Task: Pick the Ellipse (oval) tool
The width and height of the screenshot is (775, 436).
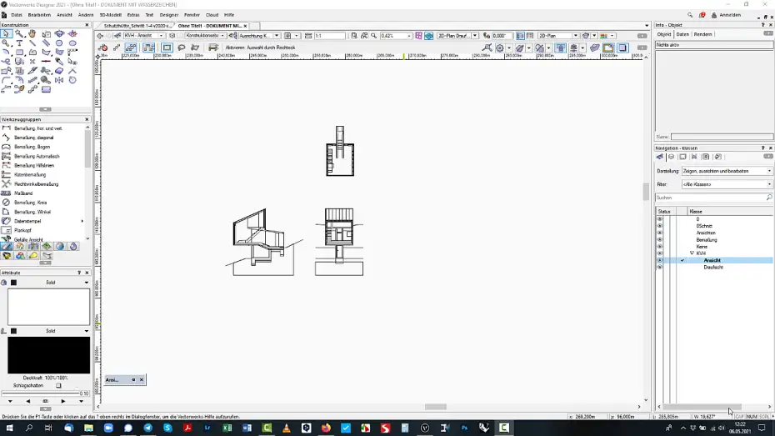Action: [72, 43]
